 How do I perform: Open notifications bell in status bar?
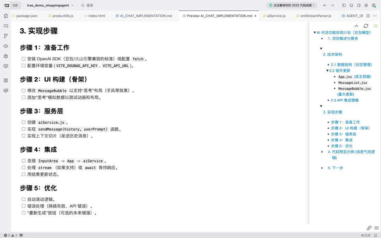(375, 235)
